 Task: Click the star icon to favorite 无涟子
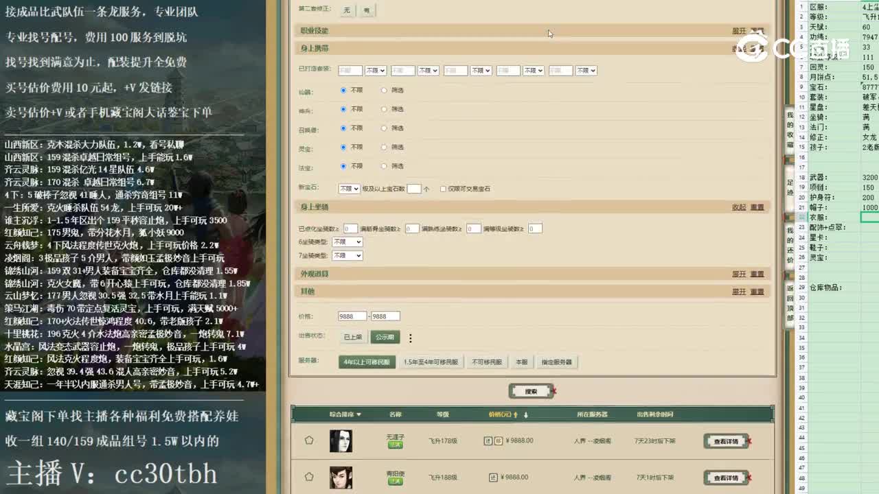pos(309,440)
